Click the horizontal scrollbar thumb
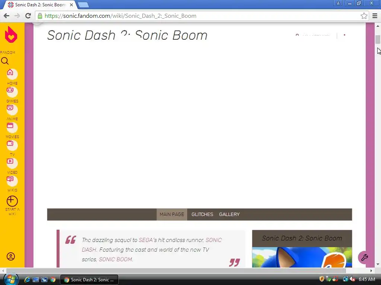This screenshot has height=285, width=381. [x=176, y=271]
